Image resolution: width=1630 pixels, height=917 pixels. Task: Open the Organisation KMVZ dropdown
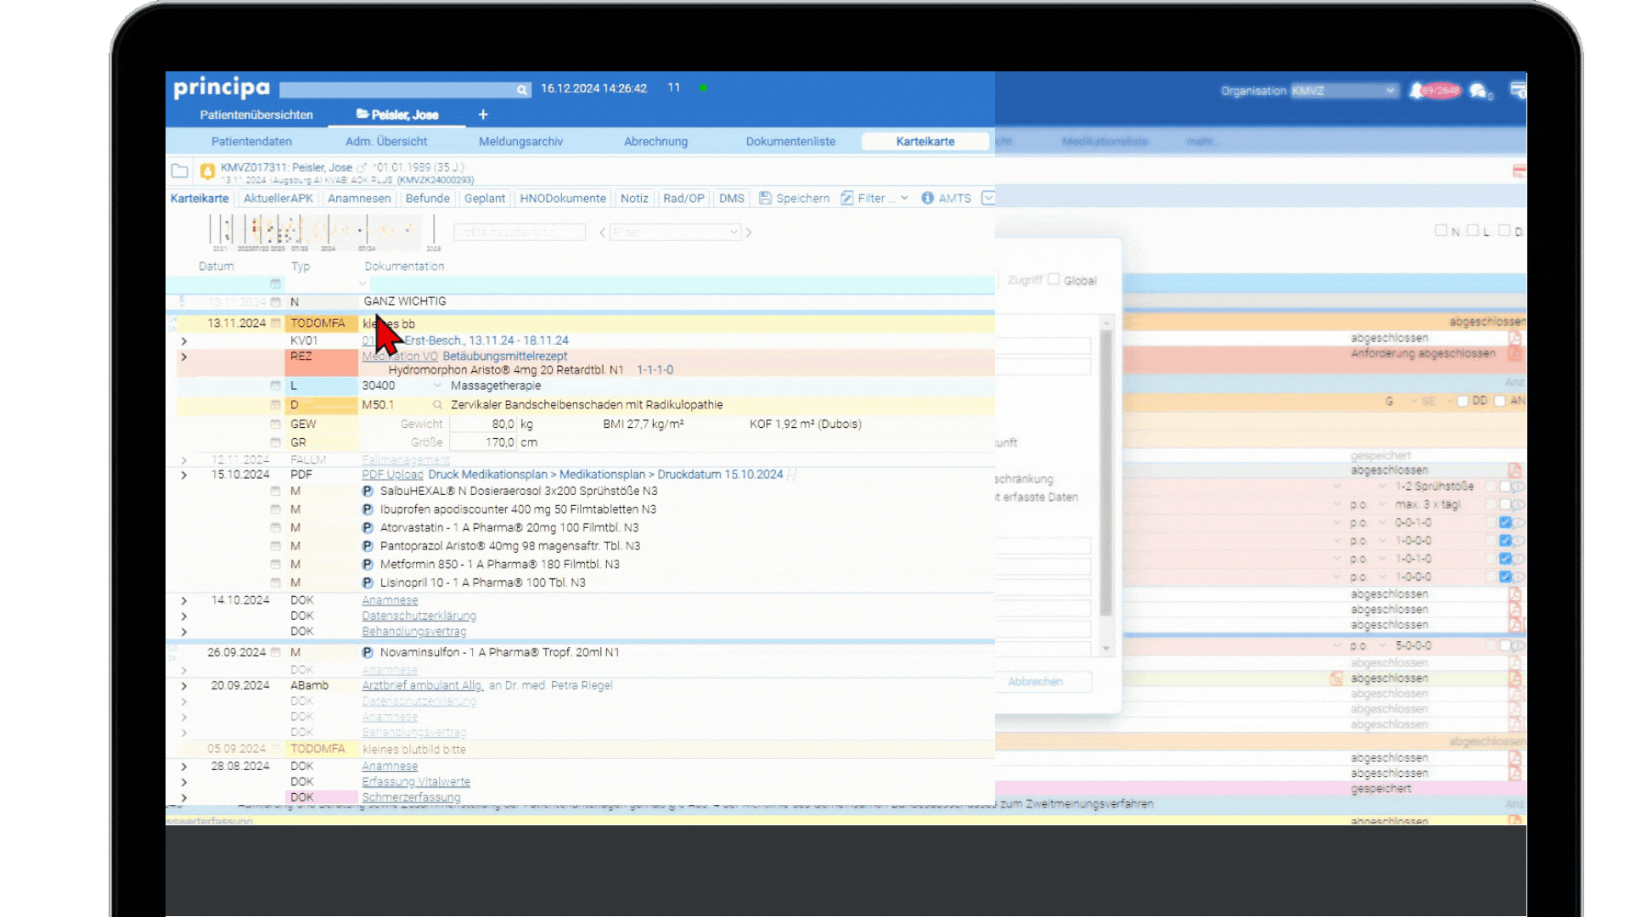(1344, 91)
